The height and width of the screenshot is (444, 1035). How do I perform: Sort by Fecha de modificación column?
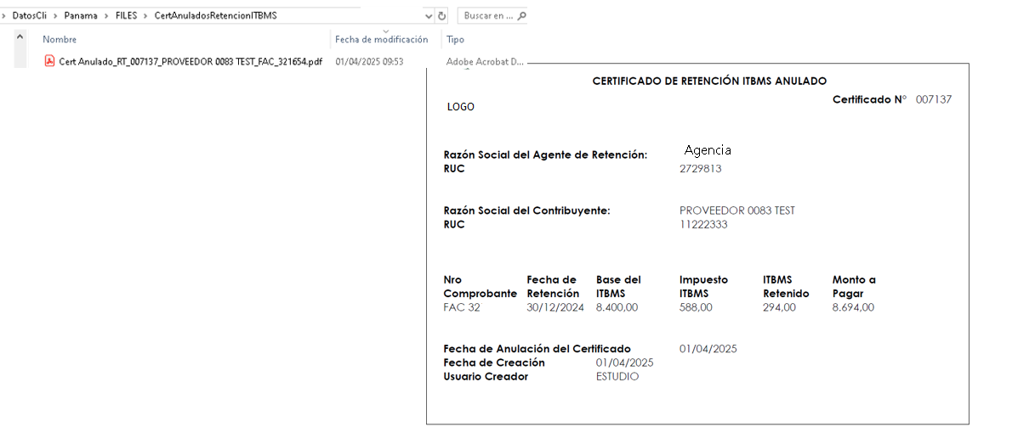click(381, 39)
